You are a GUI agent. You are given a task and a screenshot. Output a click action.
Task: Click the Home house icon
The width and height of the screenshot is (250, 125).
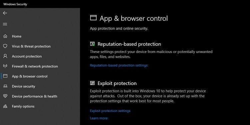[5, 36]
